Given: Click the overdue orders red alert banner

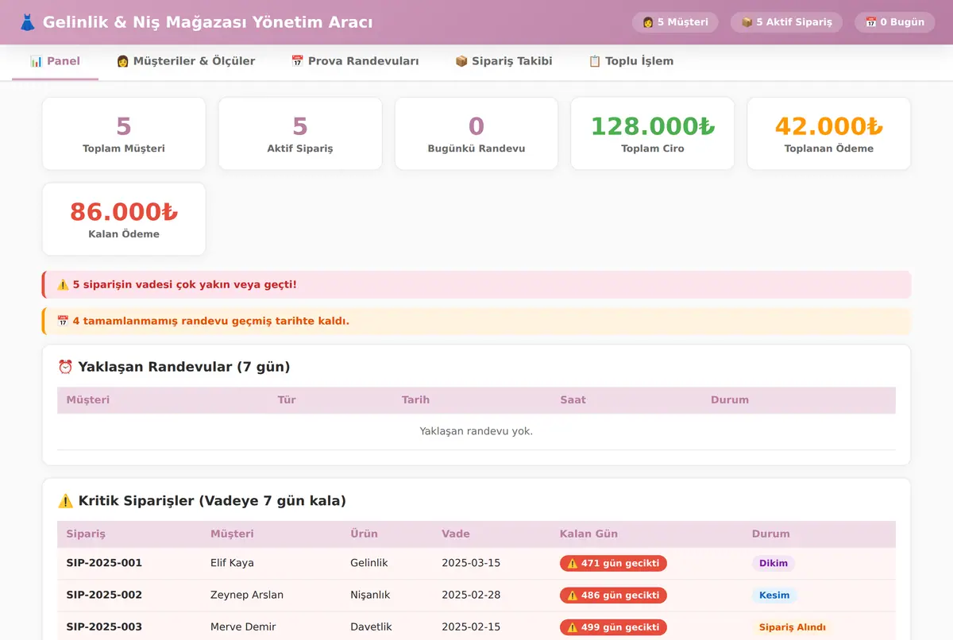Looking at the screenshot, I should [476, 284].
